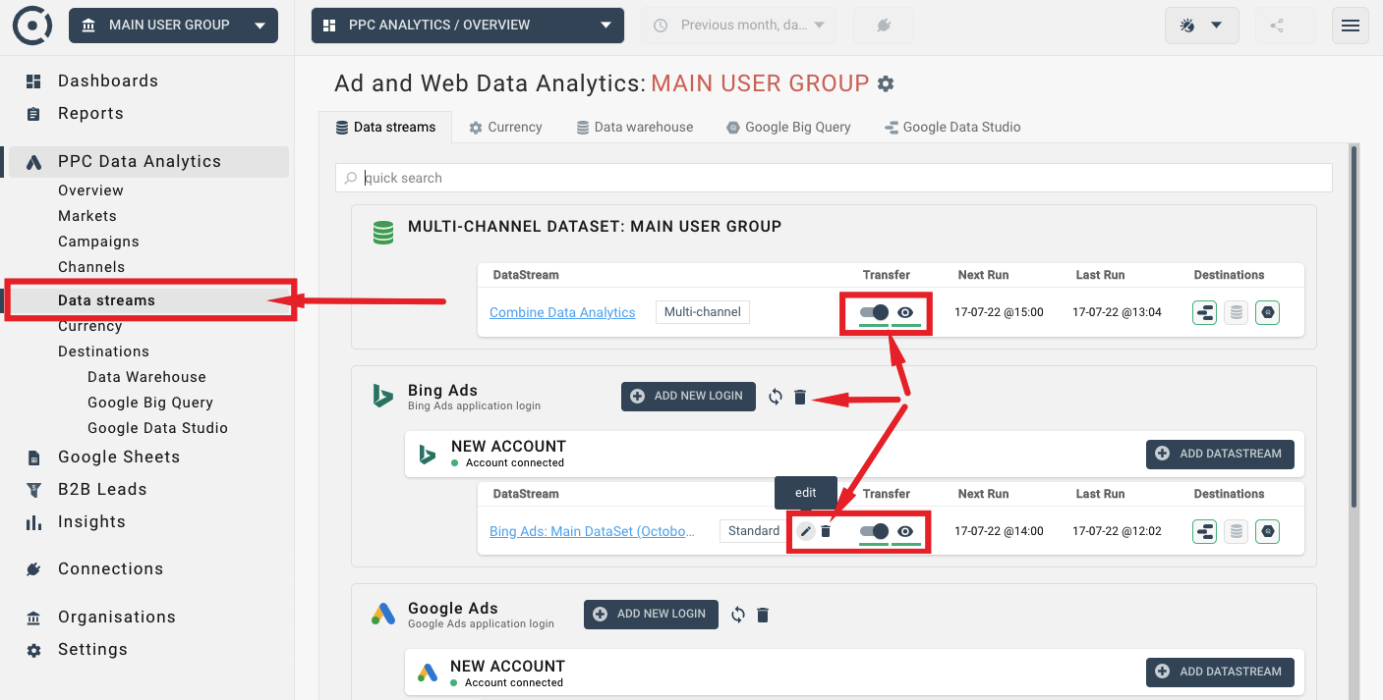The image size is (1383, 700).
Task: Select Destinations in the sidebar
Action: [x=103, y=351]
